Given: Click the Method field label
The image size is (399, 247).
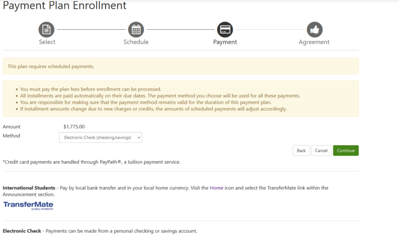Looking at the screenshot, I should [11, 136].
